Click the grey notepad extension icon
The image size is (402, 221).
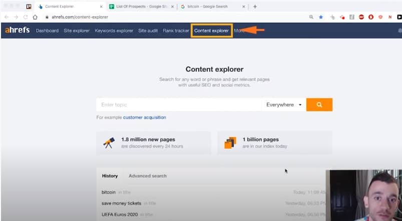352,17
